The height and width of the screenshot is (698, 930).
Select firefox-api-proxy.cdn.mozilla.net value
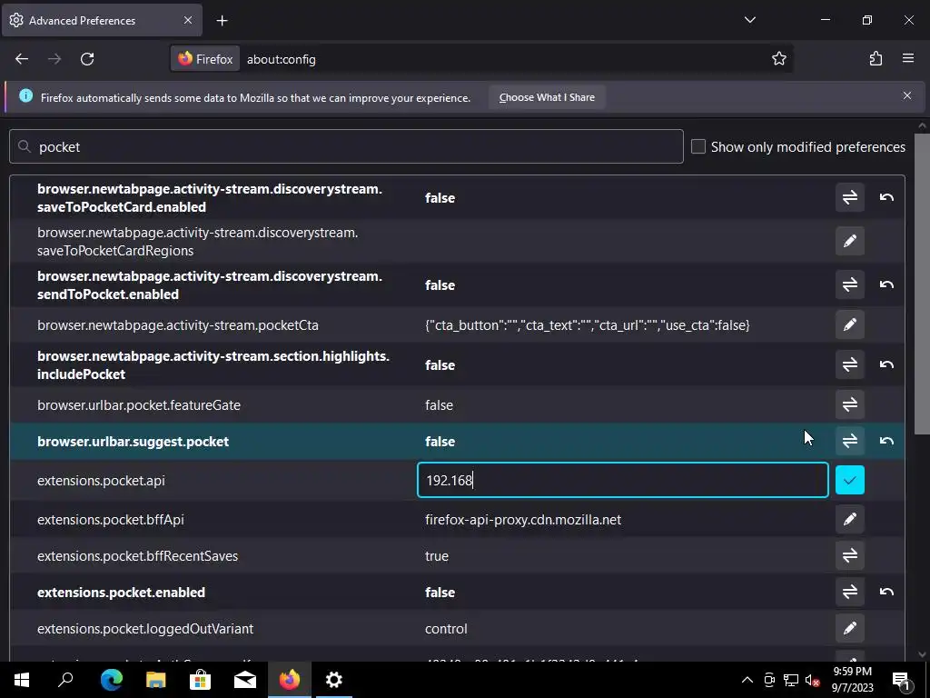[x=523, y=520]
